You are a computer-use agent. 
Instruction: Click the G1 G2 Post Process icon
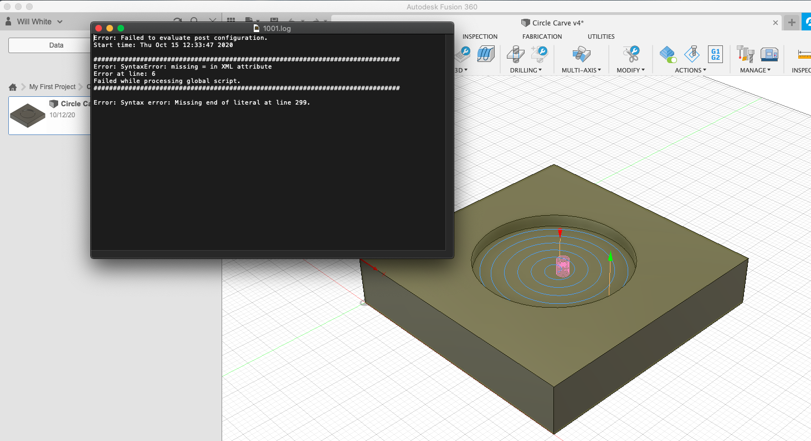coord(715,54)
